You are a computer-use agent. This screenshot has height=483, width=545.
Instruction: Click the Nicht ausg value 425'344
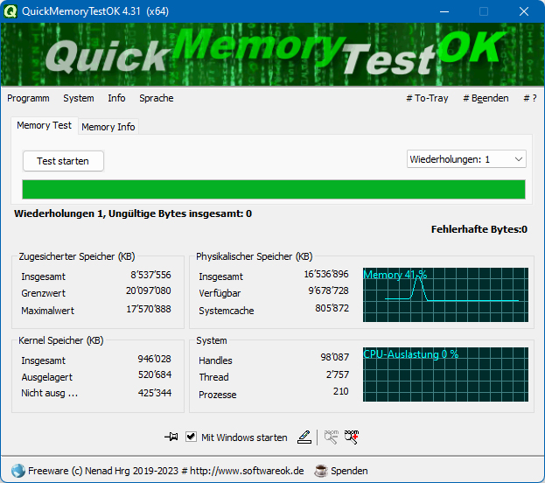click(x=155, y=393)
